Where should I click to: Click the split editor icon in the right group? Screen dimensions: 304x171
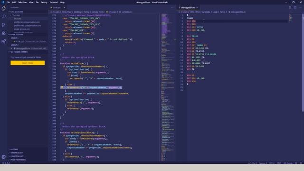(295, 8)
